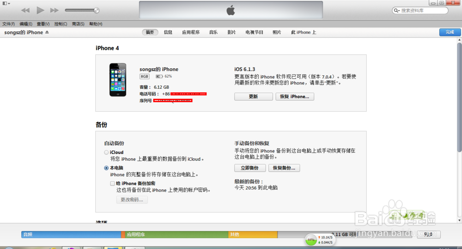Enable 给 iPhone 备份加密 checkbox
This screenshot has height=249, width=462.
tap(112, 183)
